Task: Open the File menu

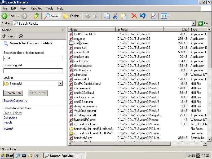Action: (x=5, y=8)
